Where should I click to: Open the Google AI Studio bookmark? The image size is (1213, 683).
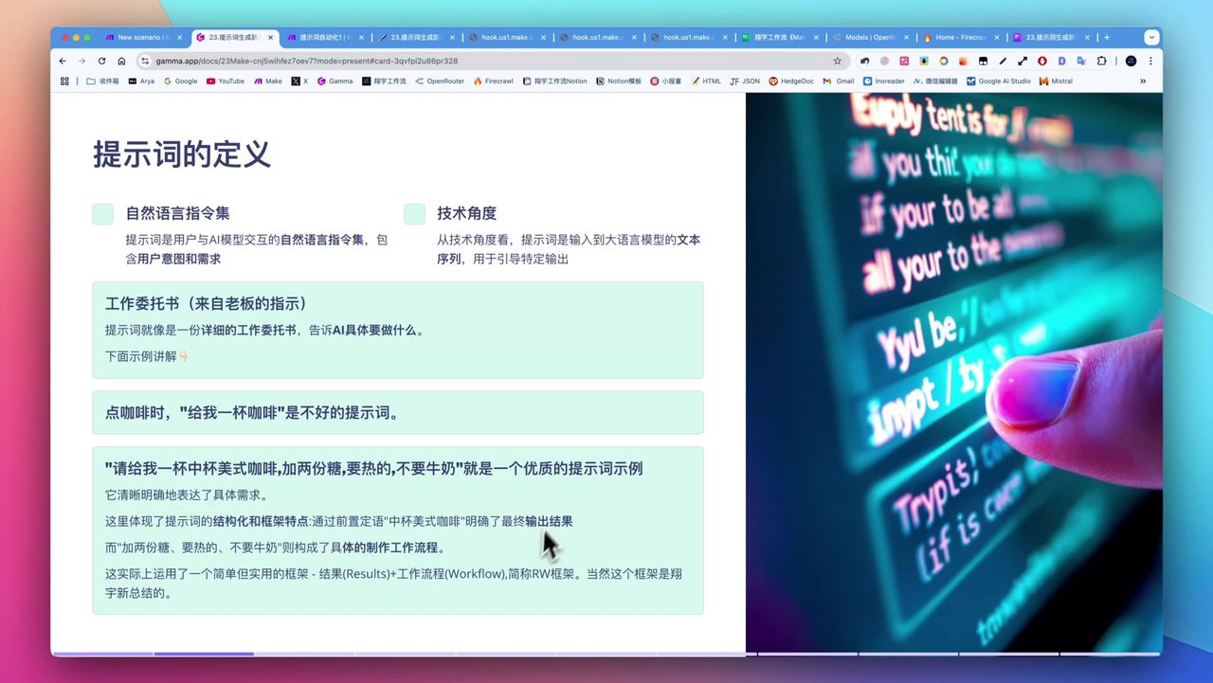tap(999, 81)
